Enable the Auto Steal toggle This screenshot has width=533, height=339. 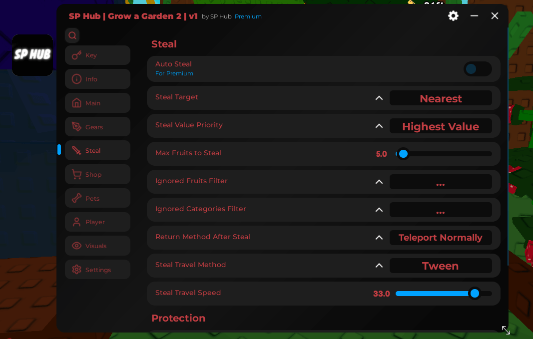(x=477, y=69)
